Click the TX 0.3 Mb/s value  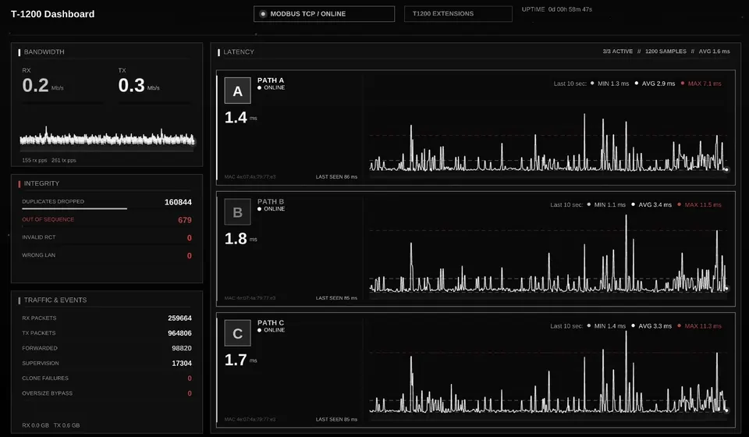pyautogui.click(x=139, y=86)
